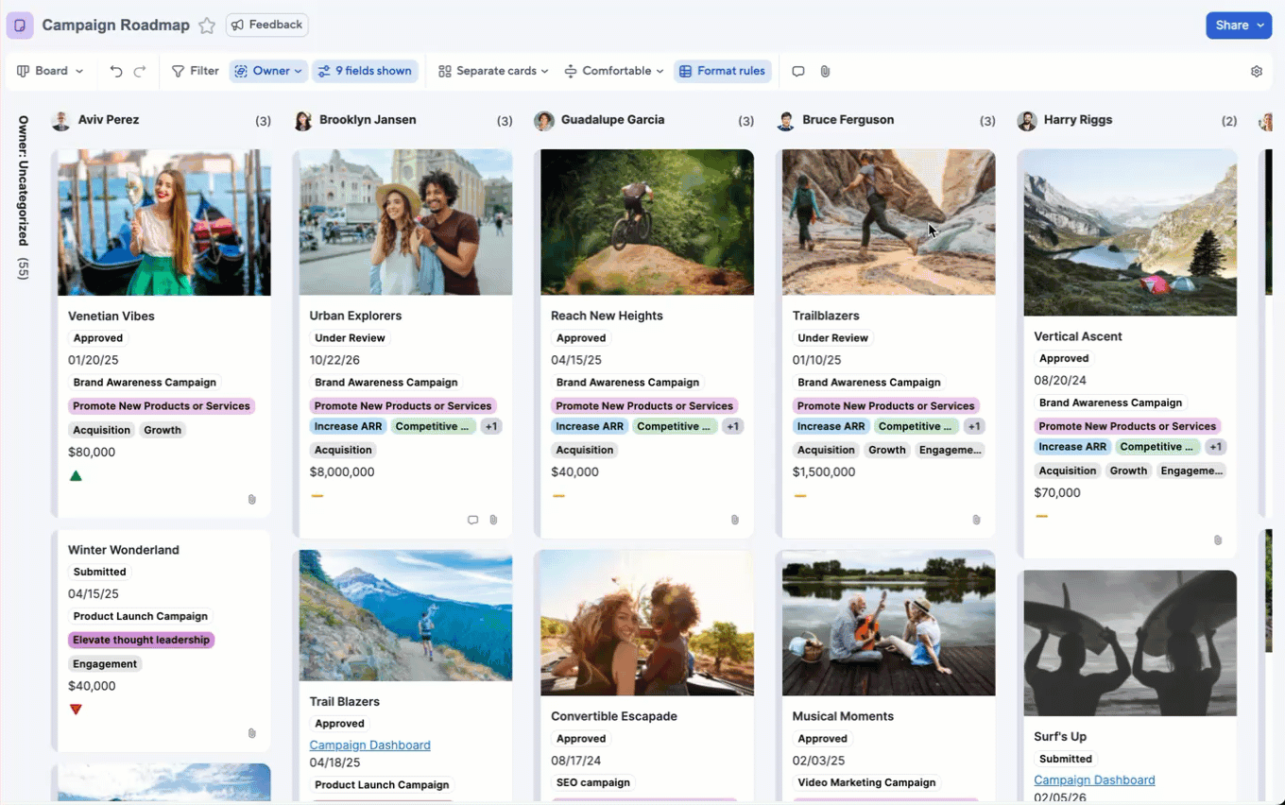The width and height of the screenshot is (1285, 805).
Task: Open the Filter option
Action: 196,71
